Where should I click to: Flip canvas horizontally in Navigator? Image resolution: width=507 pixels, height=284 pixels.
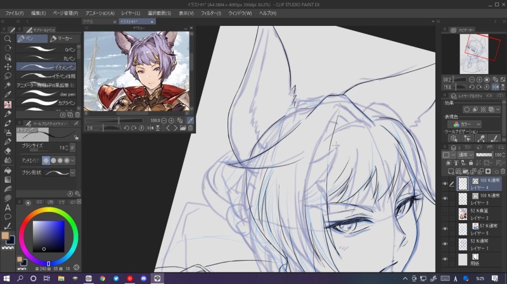coord(496,87)
